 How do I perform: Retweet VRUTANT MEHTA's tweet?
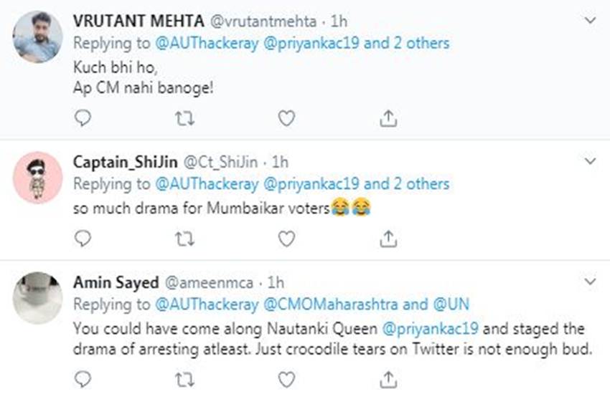(x=185, y=118)
